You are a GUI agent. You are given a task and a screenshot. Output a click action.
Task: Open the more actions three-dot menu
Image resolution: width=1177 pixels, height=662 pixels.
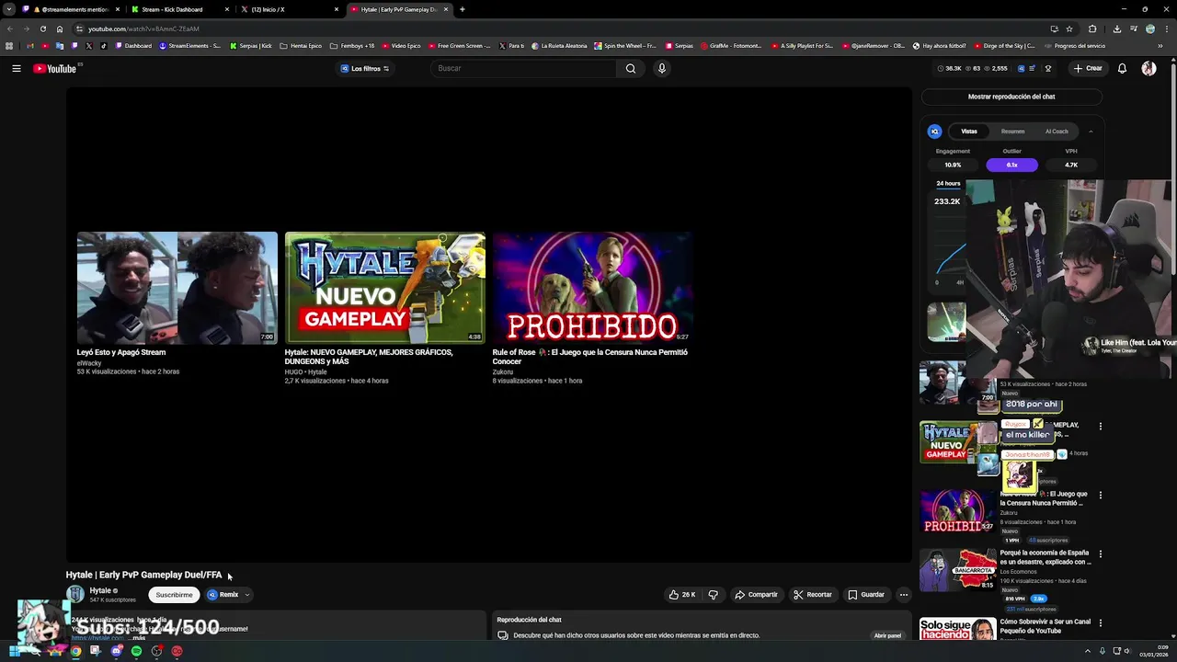[x=904, y=595]
